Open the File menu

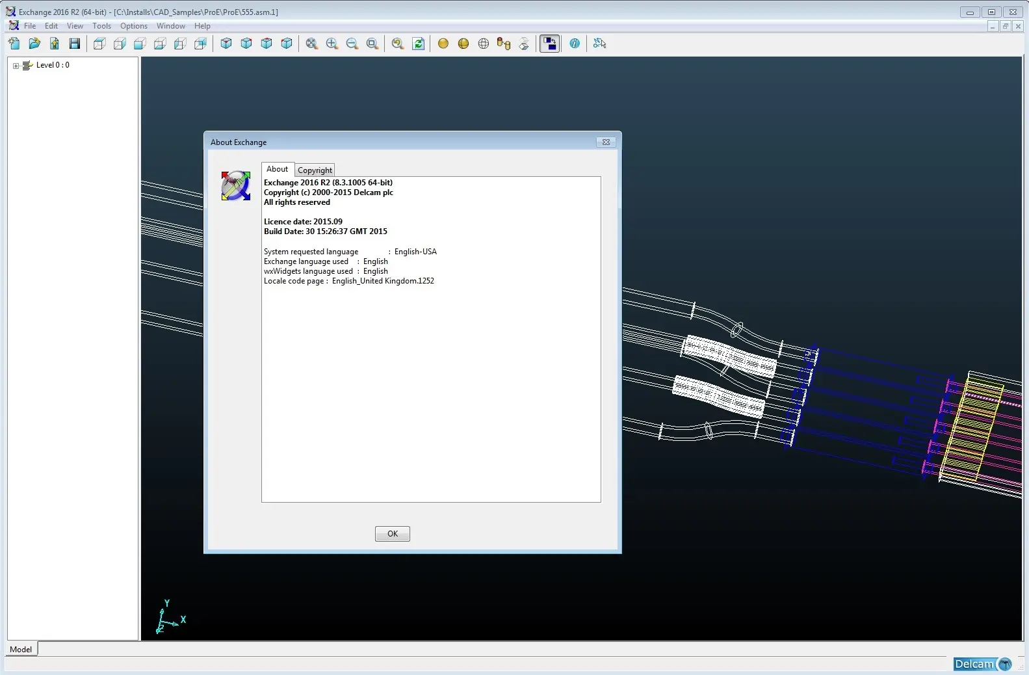pyautogui.click(x=30, y=26)
